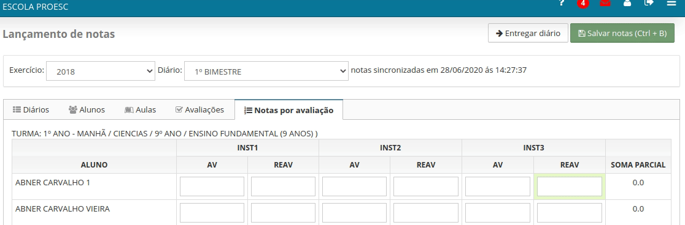Save grades with Salvar notas button
This screenshot has width=685, height=225.
[x=622, y=33]
